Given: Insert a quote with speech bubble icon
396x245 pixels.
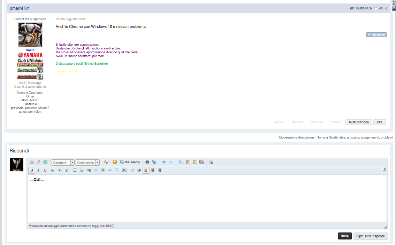Looking at the screenshot, I should click(x=116, y=170).
